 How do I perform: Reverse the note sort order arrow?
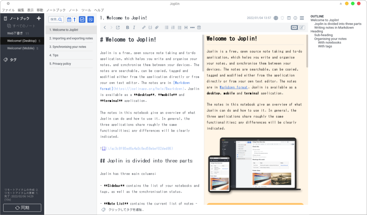pyautogui.click(x=75, y=19)
